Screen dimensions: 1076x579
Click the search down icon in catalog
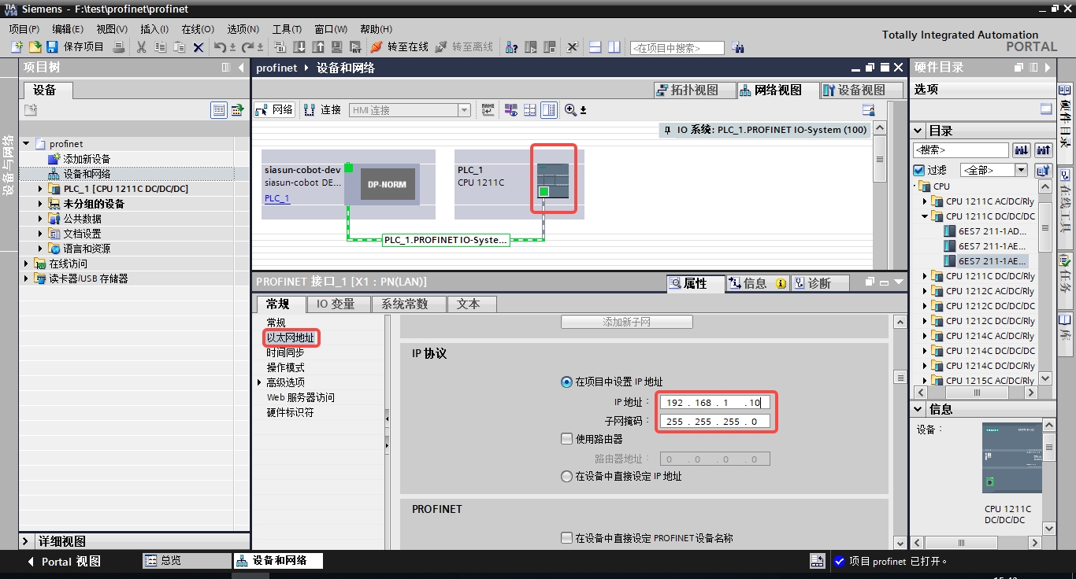pos(1022,149)
